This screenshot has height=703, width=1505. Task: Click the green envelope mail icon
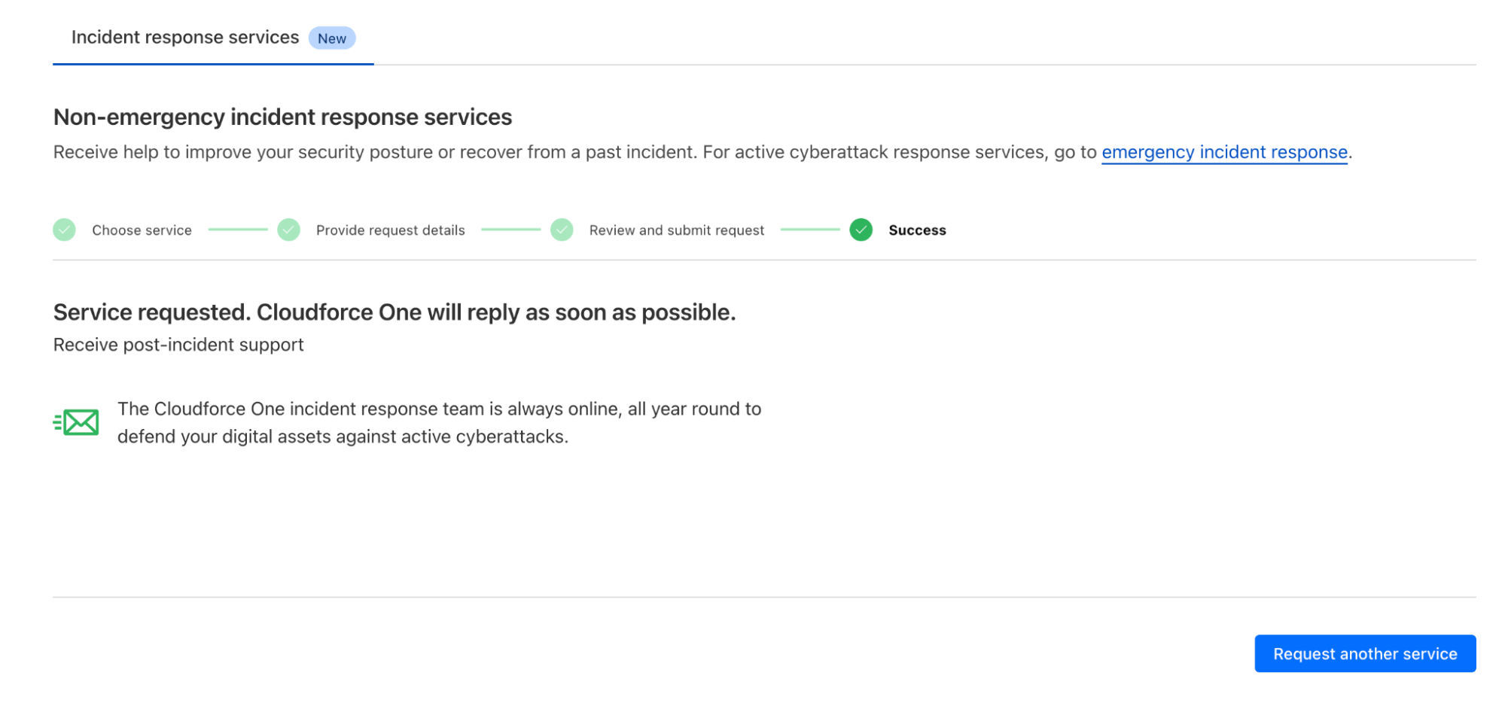78,422
